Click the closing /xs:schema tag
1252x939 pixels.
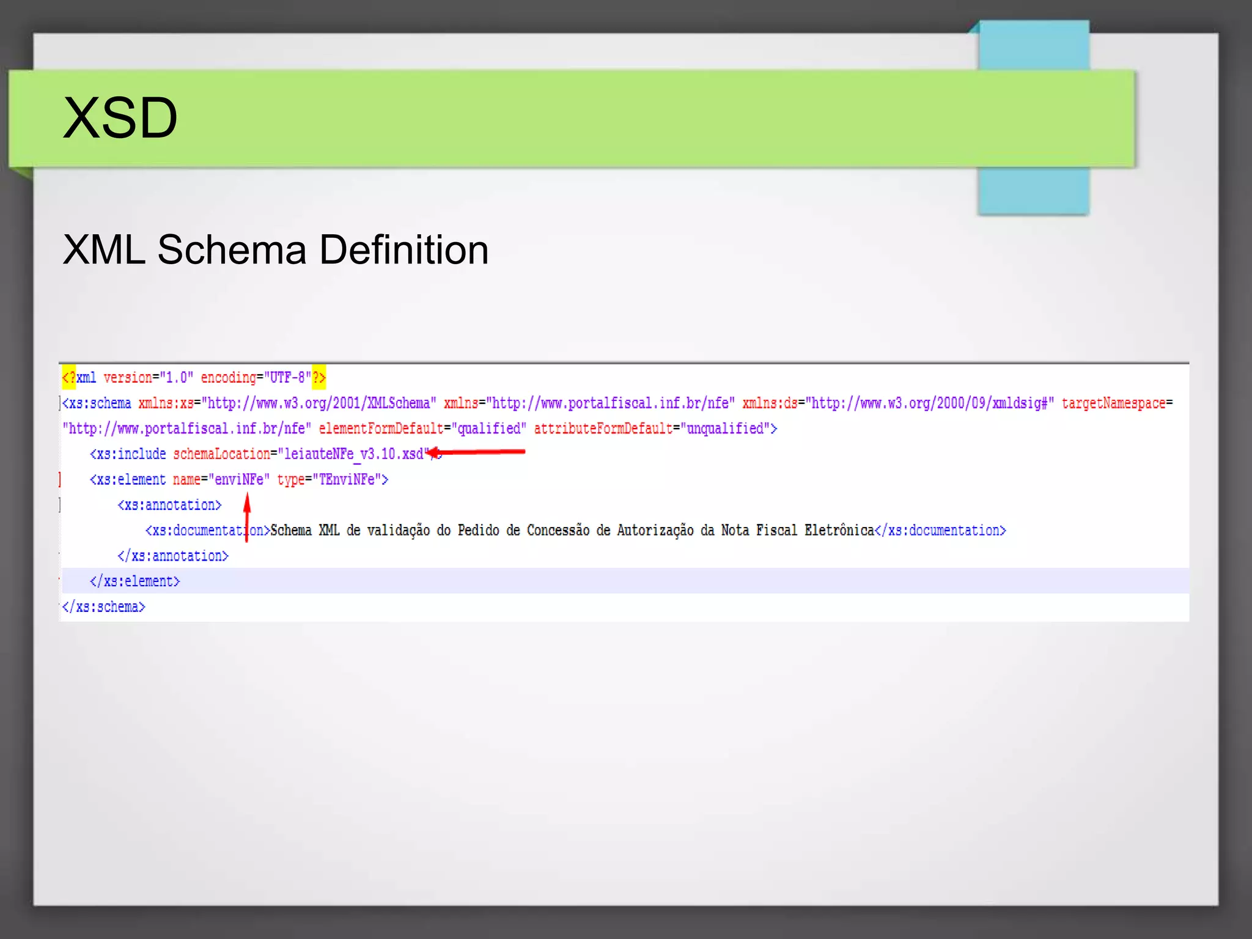pyautogui.click(x=103, y=606)
